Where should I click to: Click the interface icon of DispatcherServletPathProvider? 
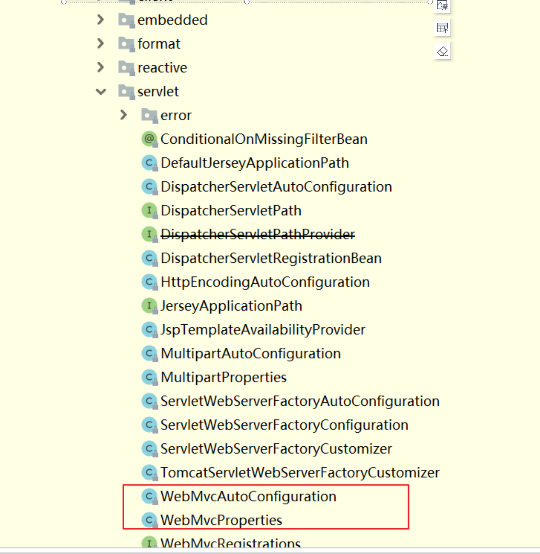pos(150,235)
